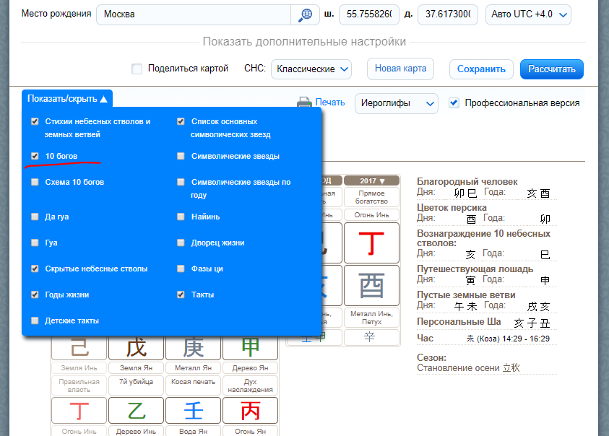Open the 2017 year column header

tap(371, 180)
